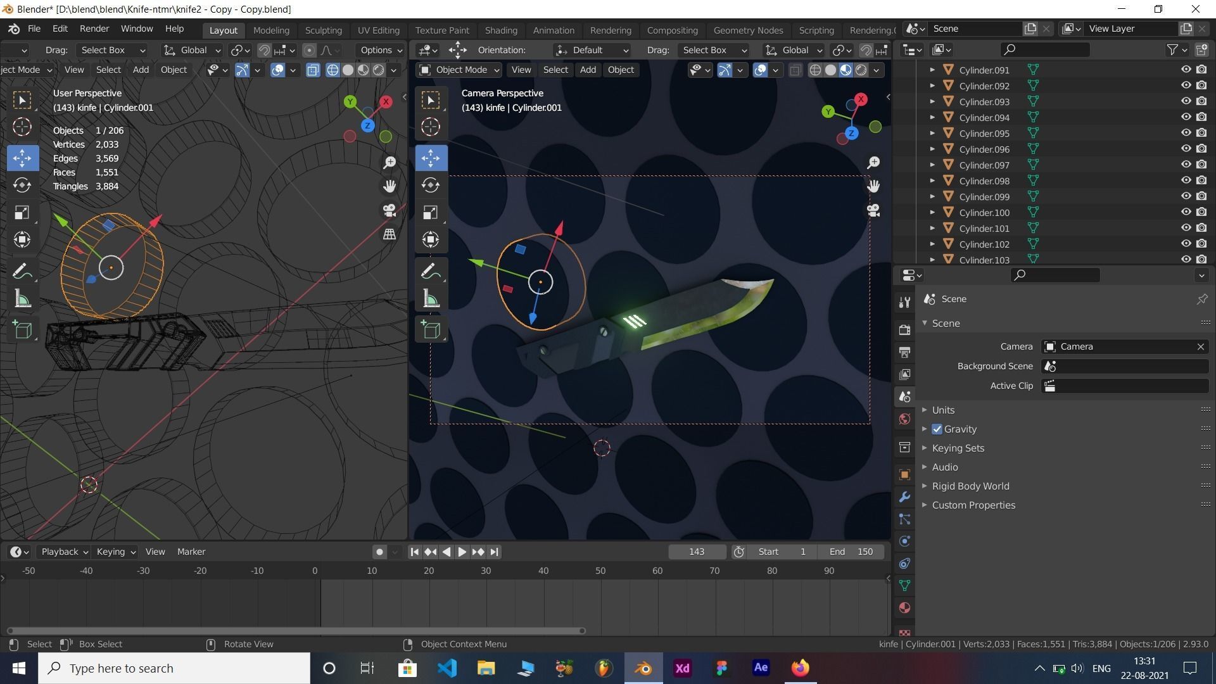This screenshot has height=684, width=1216.
Task: Expand the Cylinder.098 tree item
Action: [x=932, y=180]
